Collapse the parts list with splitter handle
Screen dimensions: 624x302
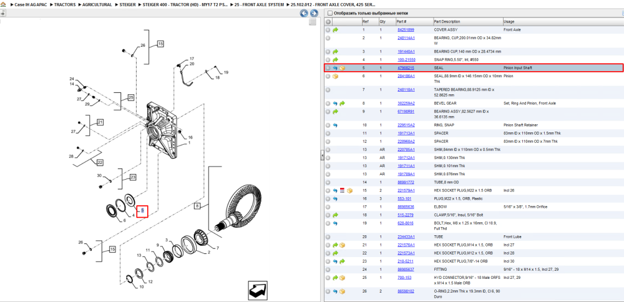pyautogui.click(x=323, y=155)
